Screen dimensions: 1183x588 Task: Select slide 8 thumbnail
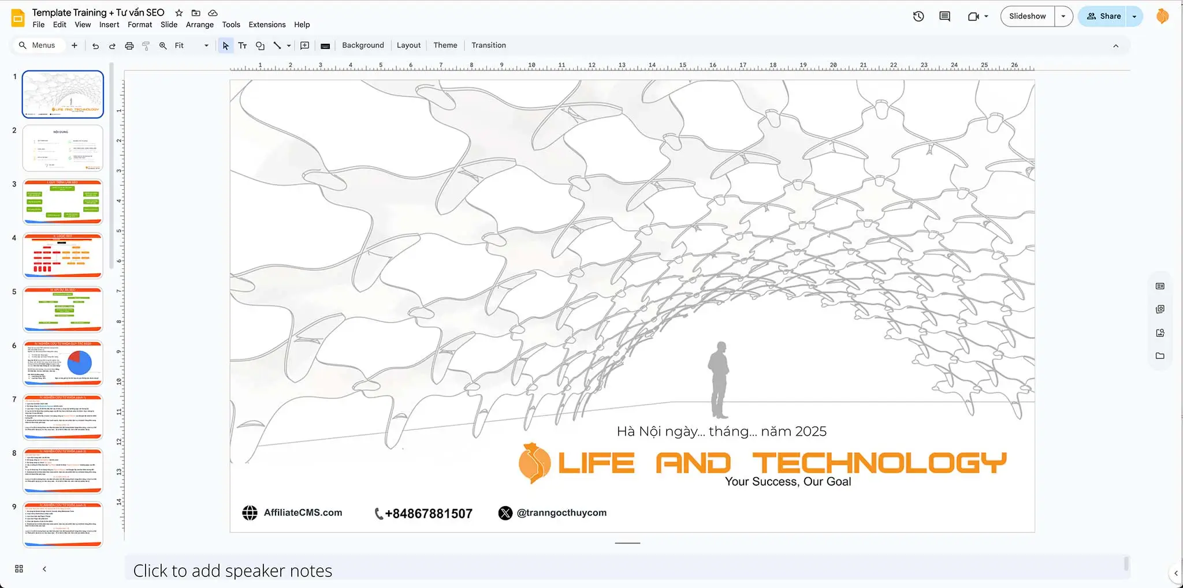pyautogui.click(x=63, y=471)
